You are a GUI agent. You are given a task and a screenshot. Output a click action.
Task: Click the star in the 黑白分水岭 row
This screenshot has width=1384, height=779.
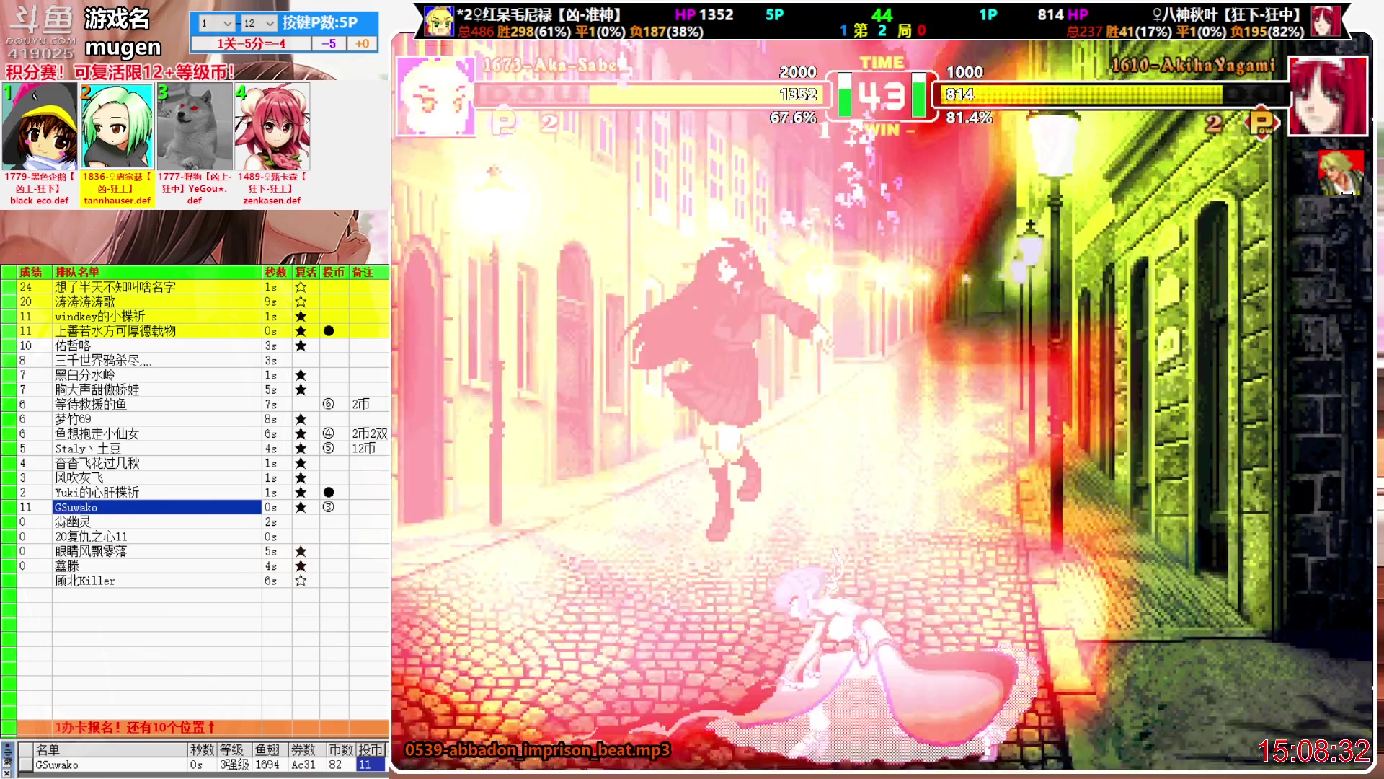coord(301,375)
